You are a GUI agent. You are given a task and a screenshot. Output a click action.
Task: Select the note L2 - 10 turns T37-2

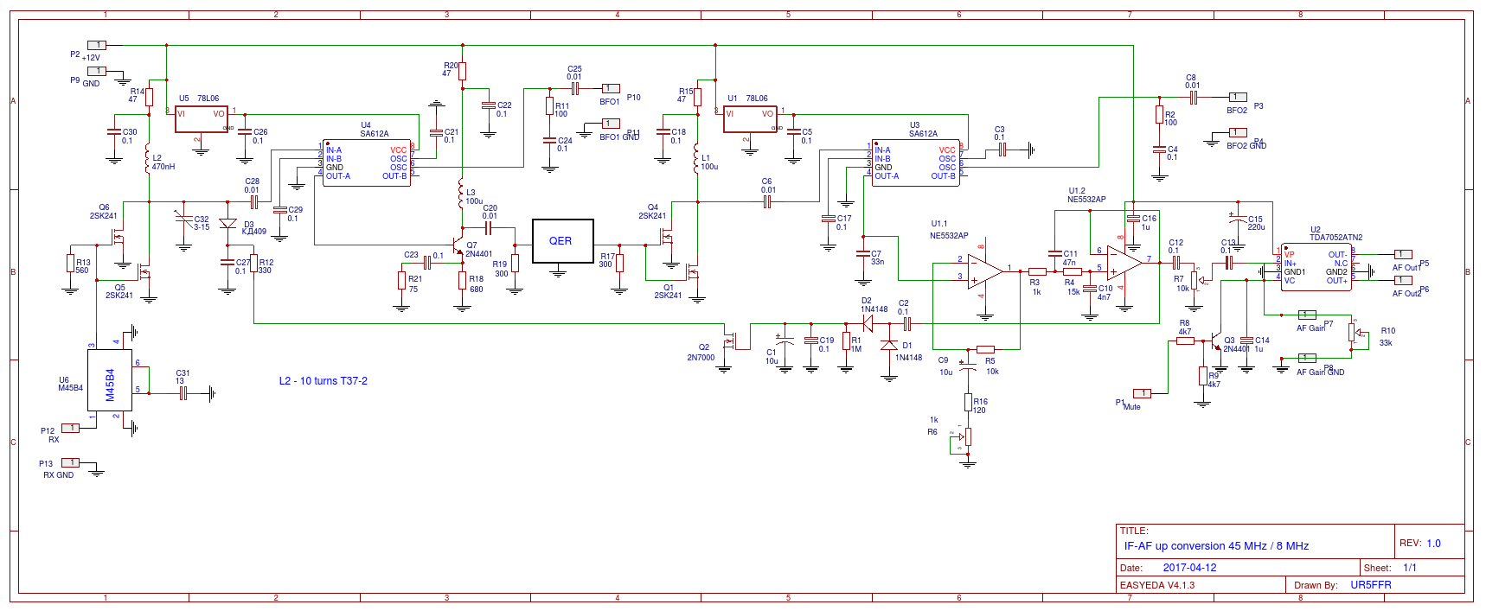click(323, 381)
